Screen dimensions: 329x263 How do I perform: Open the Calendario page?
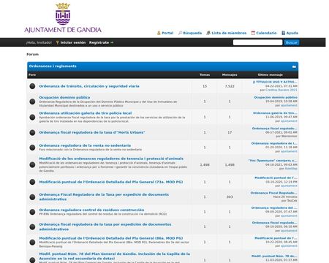(266, 33)
